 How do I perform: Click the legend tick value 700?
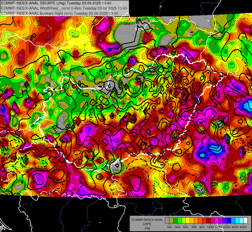point(194,227)
